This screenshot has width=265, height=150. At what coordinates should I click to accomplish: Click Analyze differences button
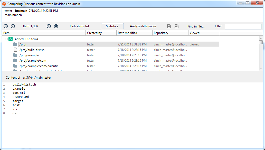coord(143,26)
